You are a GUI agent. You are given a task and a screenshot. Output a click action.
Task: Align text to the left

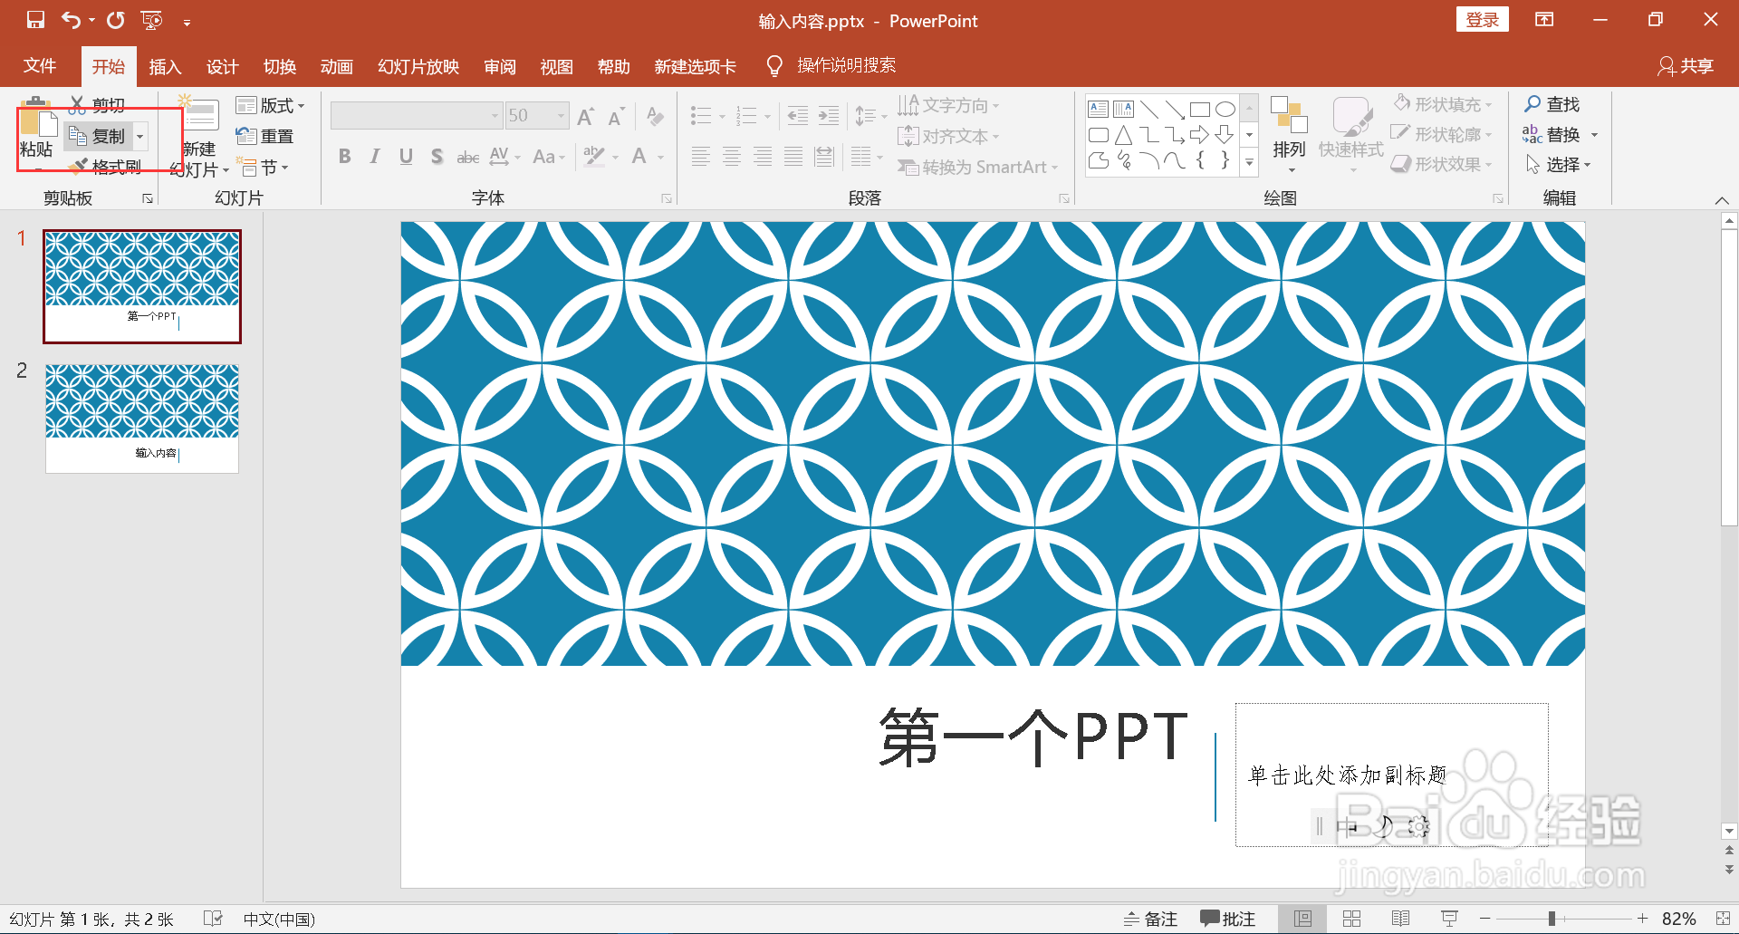point(700,157)
